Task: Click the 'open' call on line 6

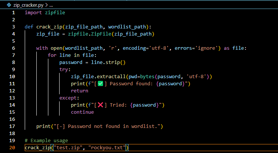Action: [x=56, y=48]
